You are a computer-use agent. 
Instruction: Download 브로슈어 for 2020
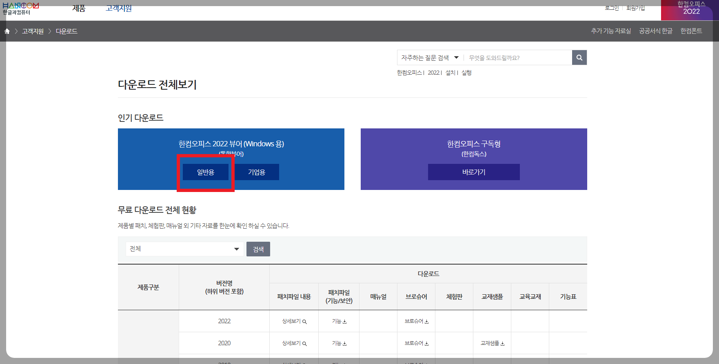(x=417, y=343)
